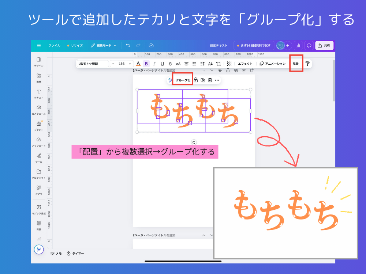The image size is (366, 274).
Task: Toggle underline on the selected text
Action: click(x=162, y=64)
